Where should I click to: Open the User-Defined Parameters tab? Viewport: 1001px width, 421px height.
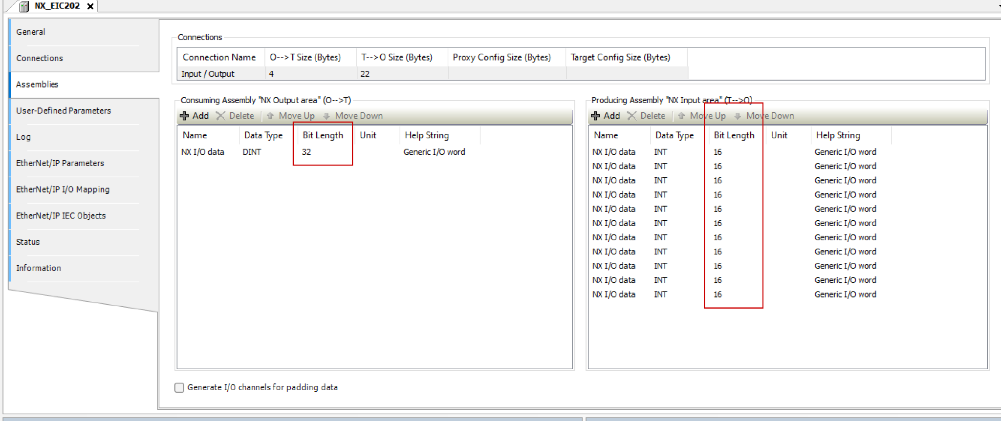coord(64,111)
